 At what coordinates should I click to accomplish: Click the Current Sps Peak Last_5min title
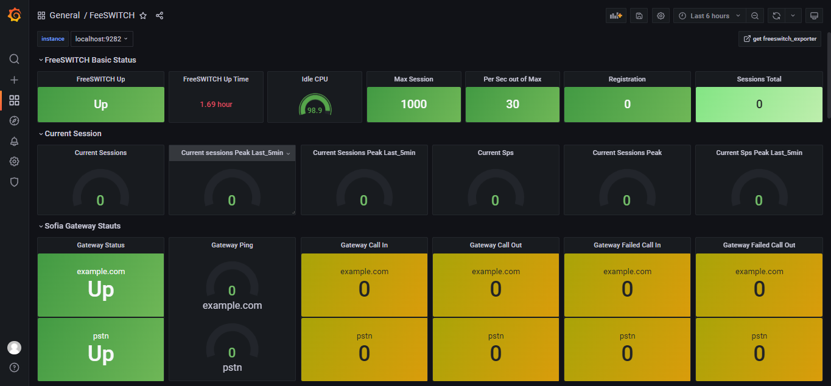point(759,153)
